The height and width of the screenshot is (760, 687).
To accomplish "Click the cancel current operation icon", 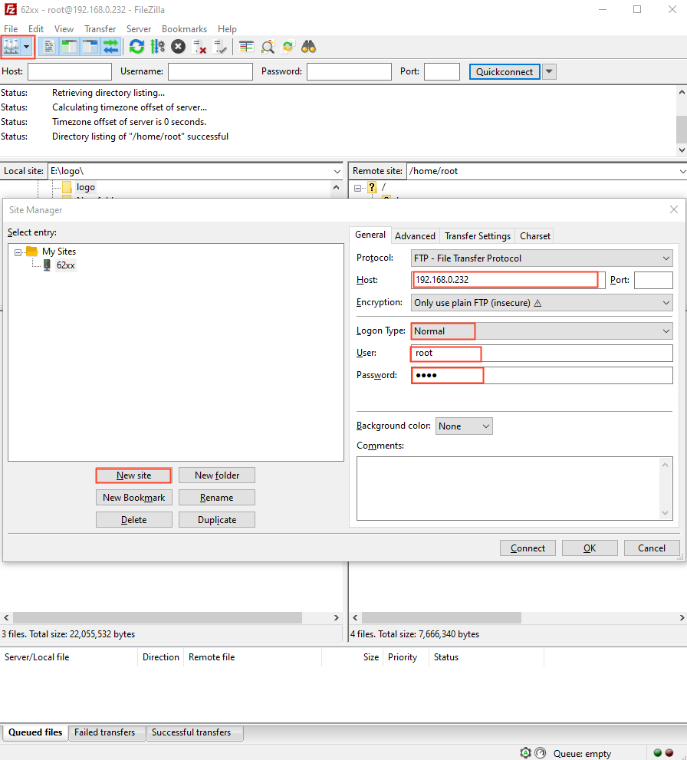I will point(178,47).
